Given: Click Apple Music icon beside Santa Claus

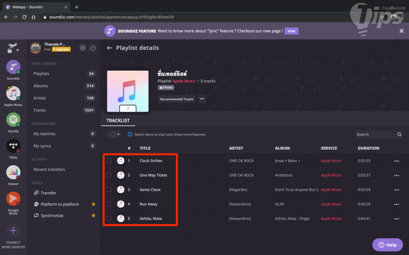Looking at the screenshot, I should 120,189.
